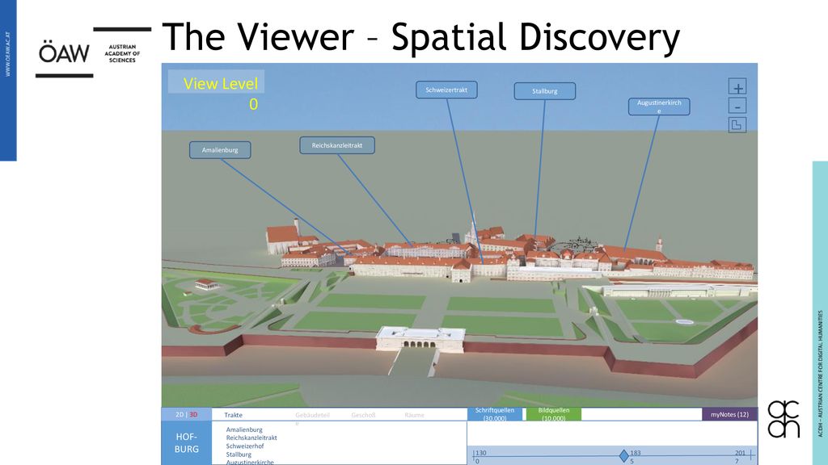Zoom in with the plus icon
The image size is (828, 465).
pyautogui.click(x=737, y=87)
